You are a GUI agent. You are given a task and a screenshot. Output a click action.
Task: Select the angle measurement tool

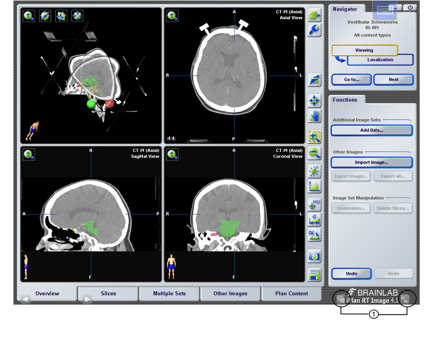314,235
